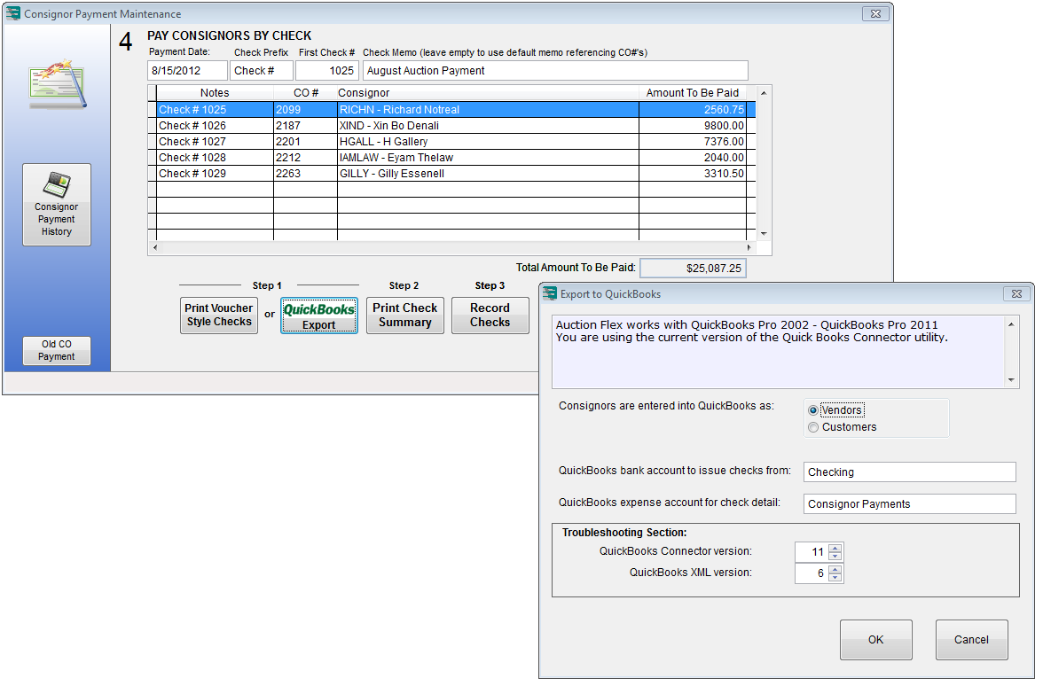Decrease QuickBooks XML version value

(x=835, y=578)
